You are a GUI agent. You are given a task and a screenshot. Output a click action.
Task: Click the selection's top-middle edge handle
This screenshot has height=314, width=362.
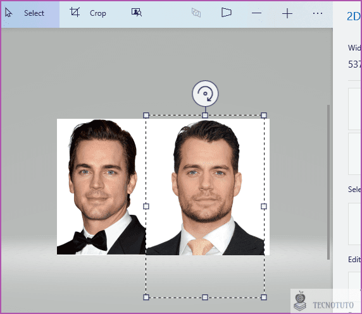tap(205, 115)
